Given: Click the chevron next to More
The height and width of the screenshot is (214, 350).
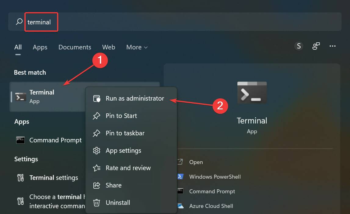Looking at the screenshot, I should coord(146,48).
